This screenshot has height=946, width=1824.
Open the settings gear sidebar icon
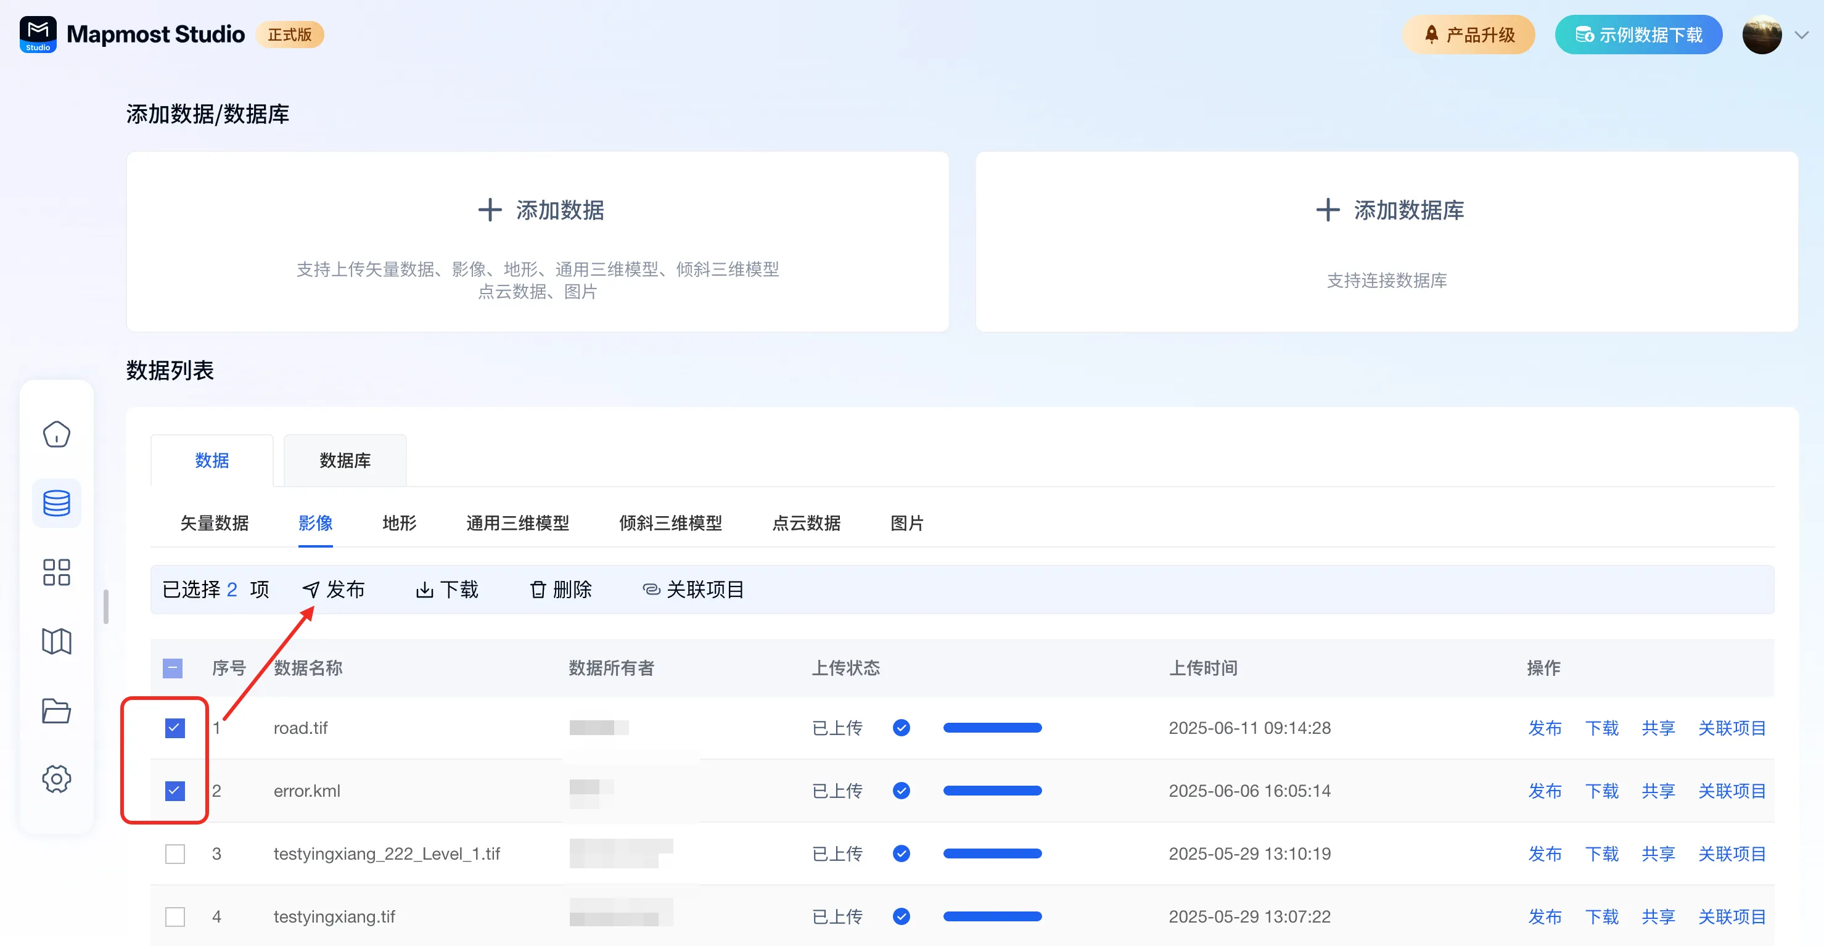[57, 779]
